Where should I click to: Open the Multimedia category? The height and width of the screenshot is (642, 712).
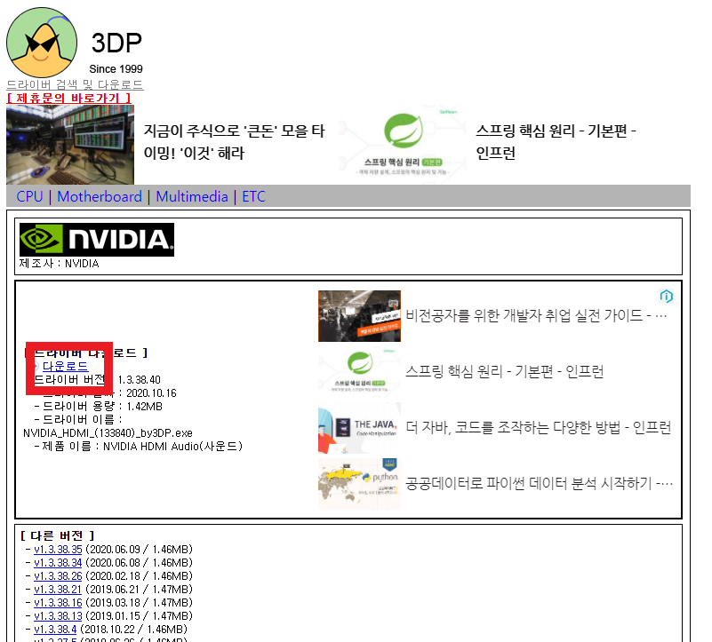click(192, 196)
